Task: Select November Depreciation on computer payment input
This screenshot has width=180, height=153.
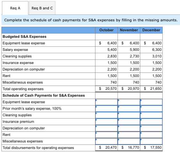Action: 129,128
